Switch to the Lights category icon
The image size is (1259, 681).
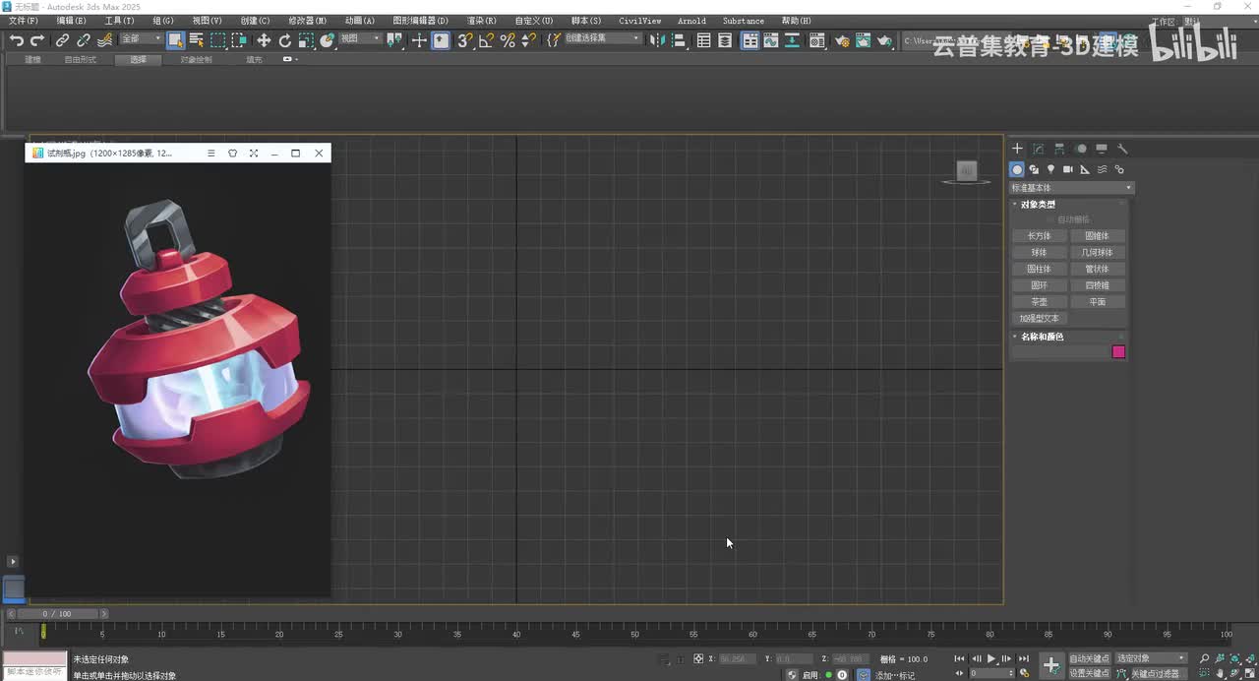[x=1050, y=169]
